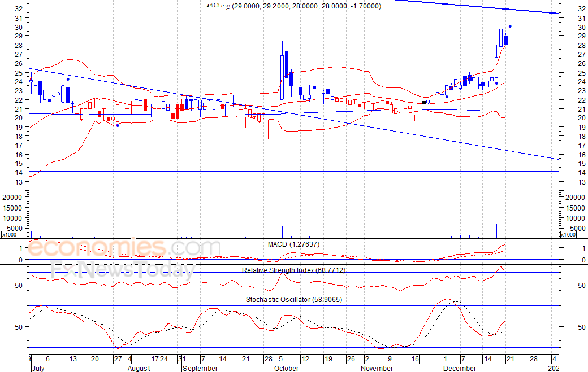Click the 50 label on RSI right axis
588x372 pixels.
(x=582, y=286)
